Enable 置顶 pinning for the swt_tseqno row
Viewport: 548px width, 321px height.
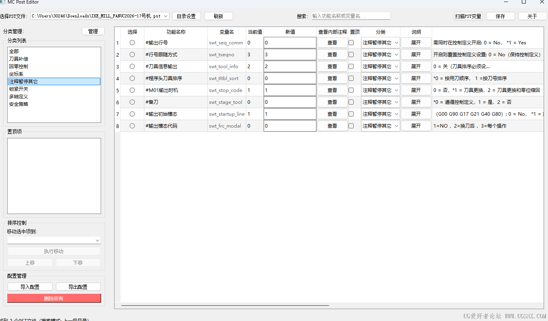[x=351, y=54]
